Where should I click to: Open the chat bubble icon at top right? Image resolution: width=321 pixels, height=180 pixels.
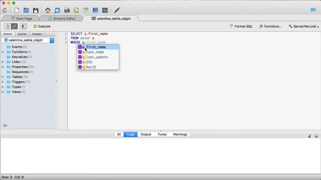pyautogui.click(x=313, y=10)
